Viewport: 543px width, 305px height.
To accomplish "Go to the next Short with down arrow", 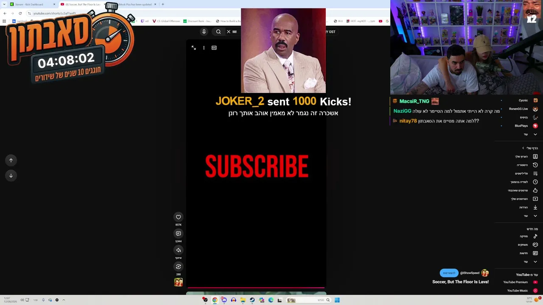I will pyautogui.click(x=11, y=175).
